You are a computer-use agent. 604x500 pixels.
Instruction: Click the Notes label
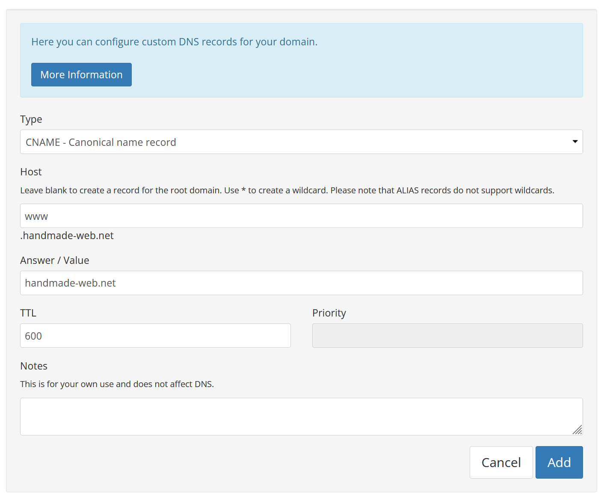click(34, 366)
